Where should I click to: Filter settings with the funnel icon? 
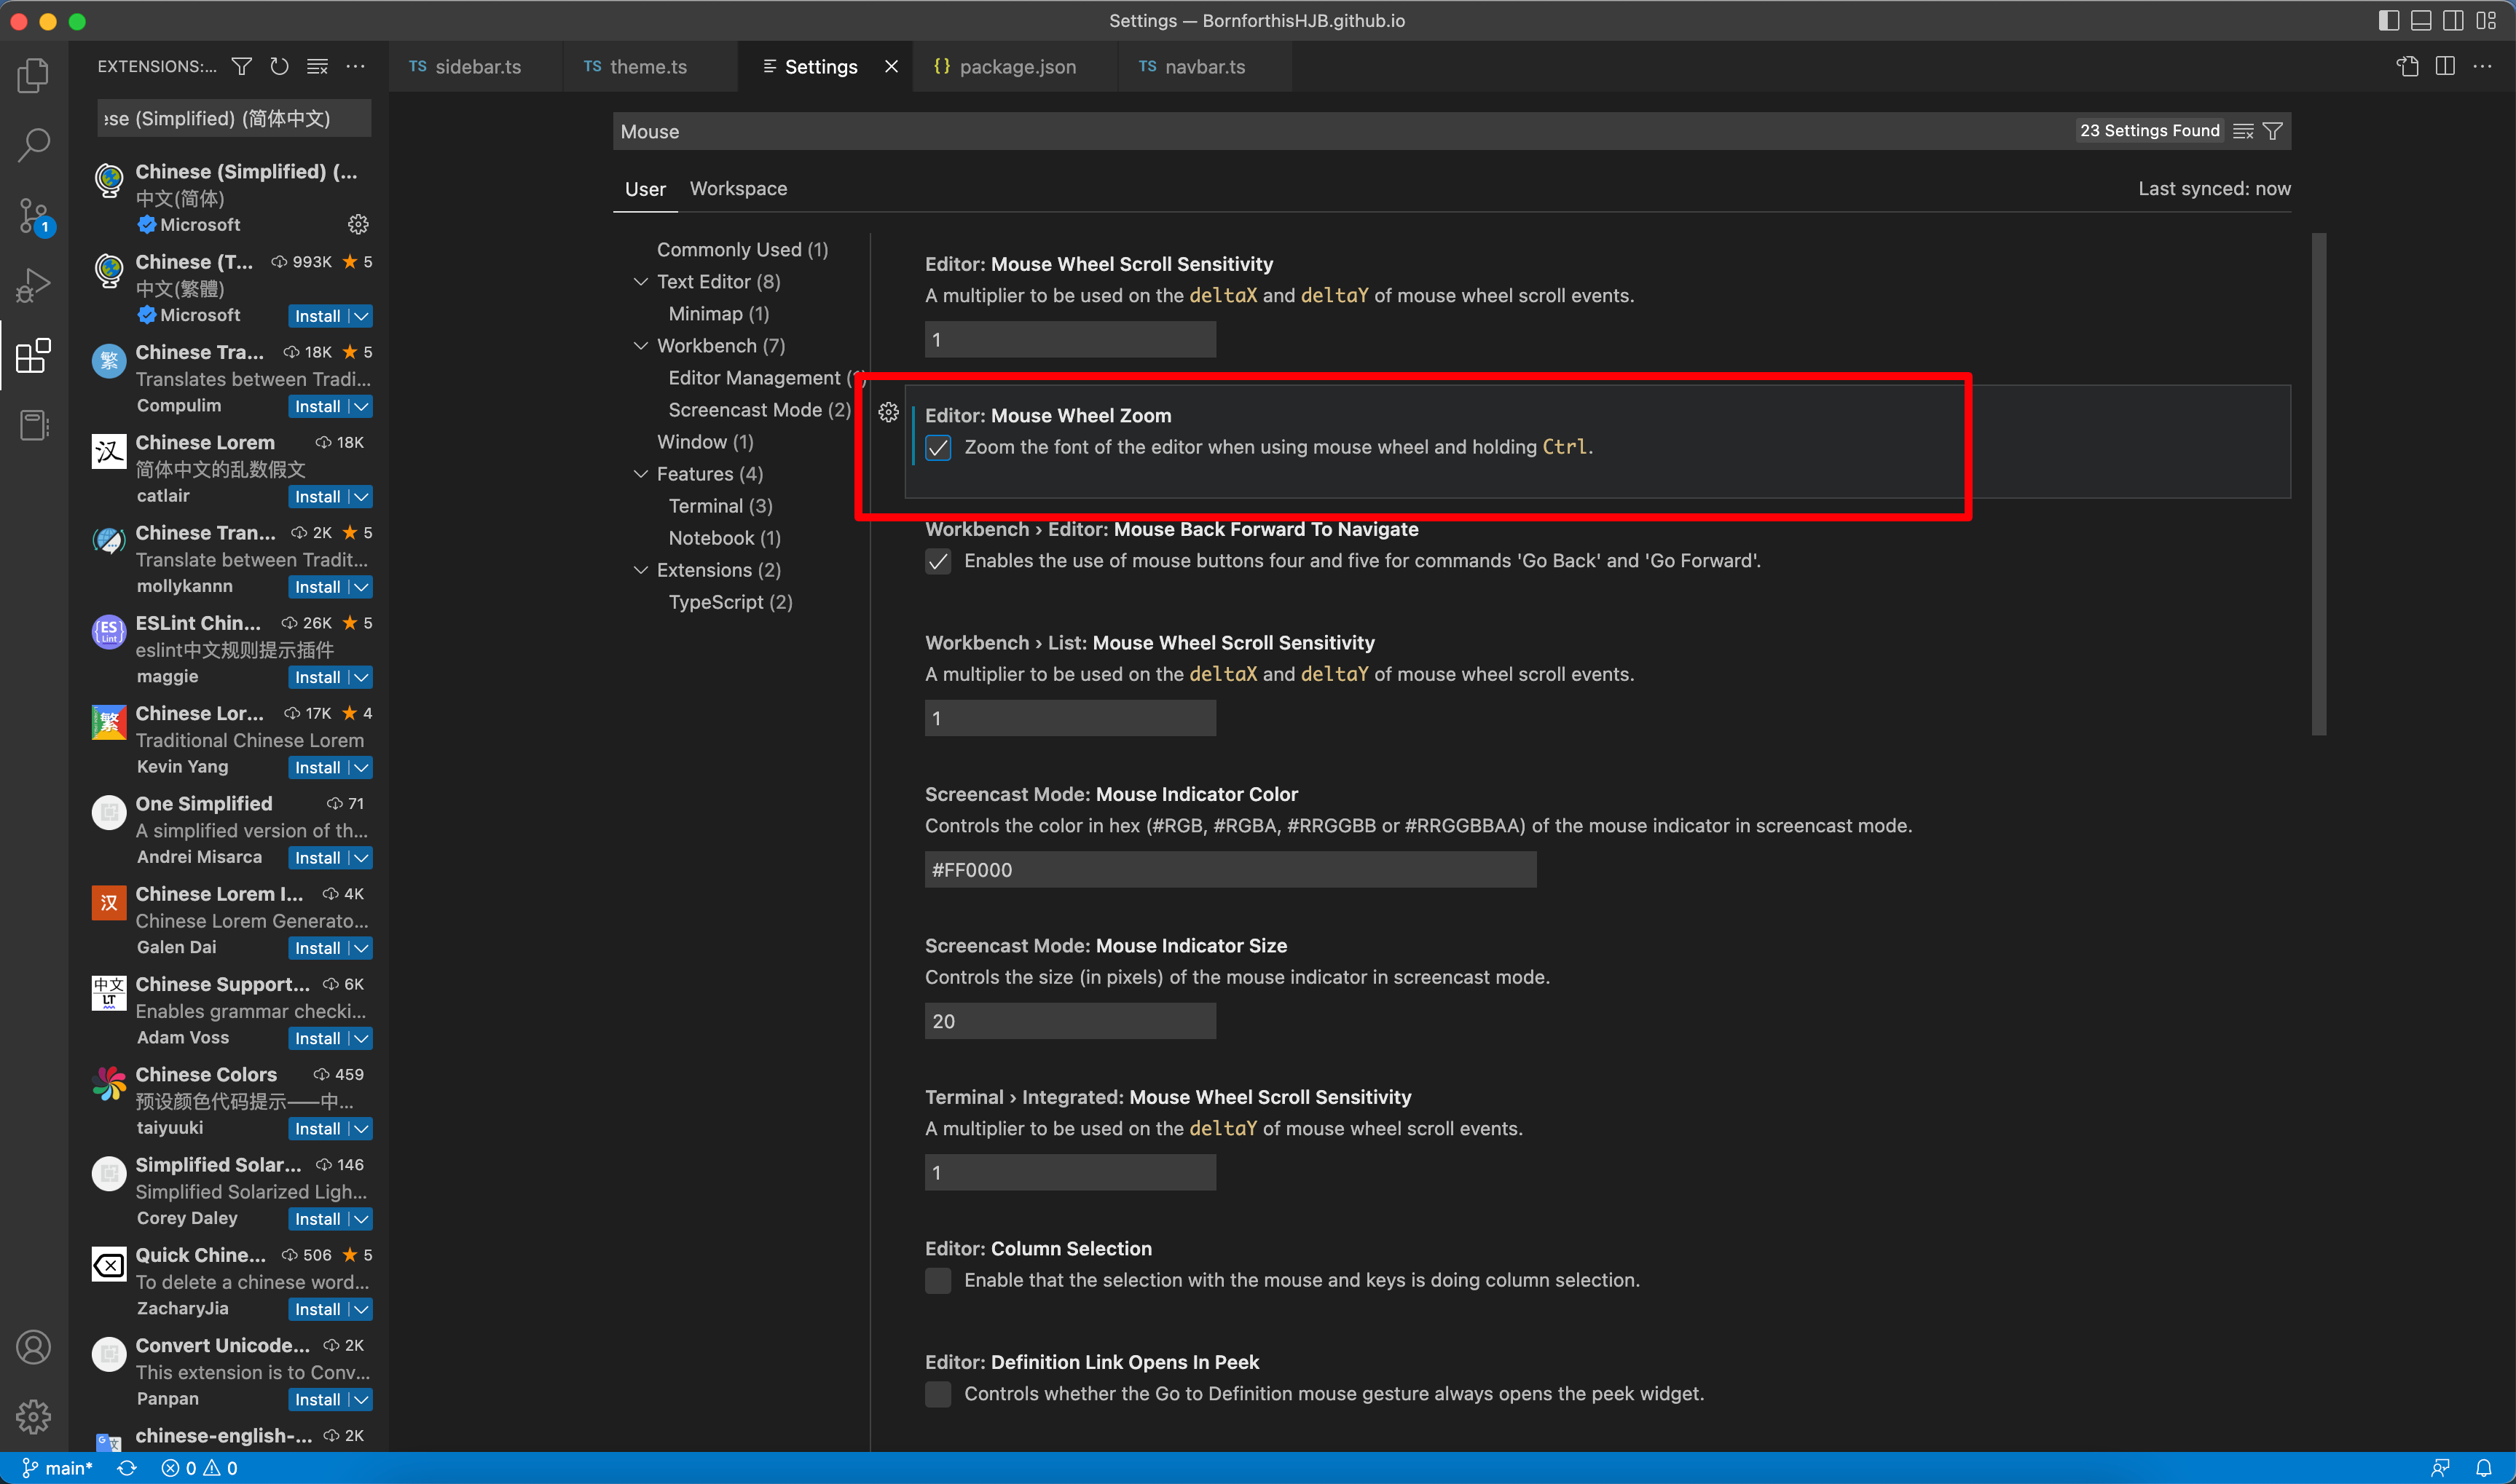click(x=2273, y=131)
